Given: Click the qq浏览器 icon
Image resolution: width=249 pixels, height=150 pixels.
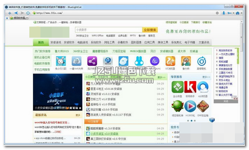Looking at the screenshot, I should (x=203, y=87).
